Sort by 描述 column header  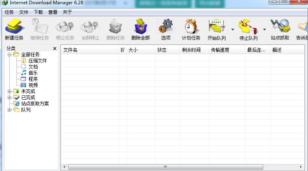287,50
